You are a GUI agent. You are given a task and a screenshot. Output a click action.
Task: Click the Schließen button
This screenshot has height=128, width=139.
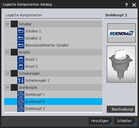pos(125,121)
